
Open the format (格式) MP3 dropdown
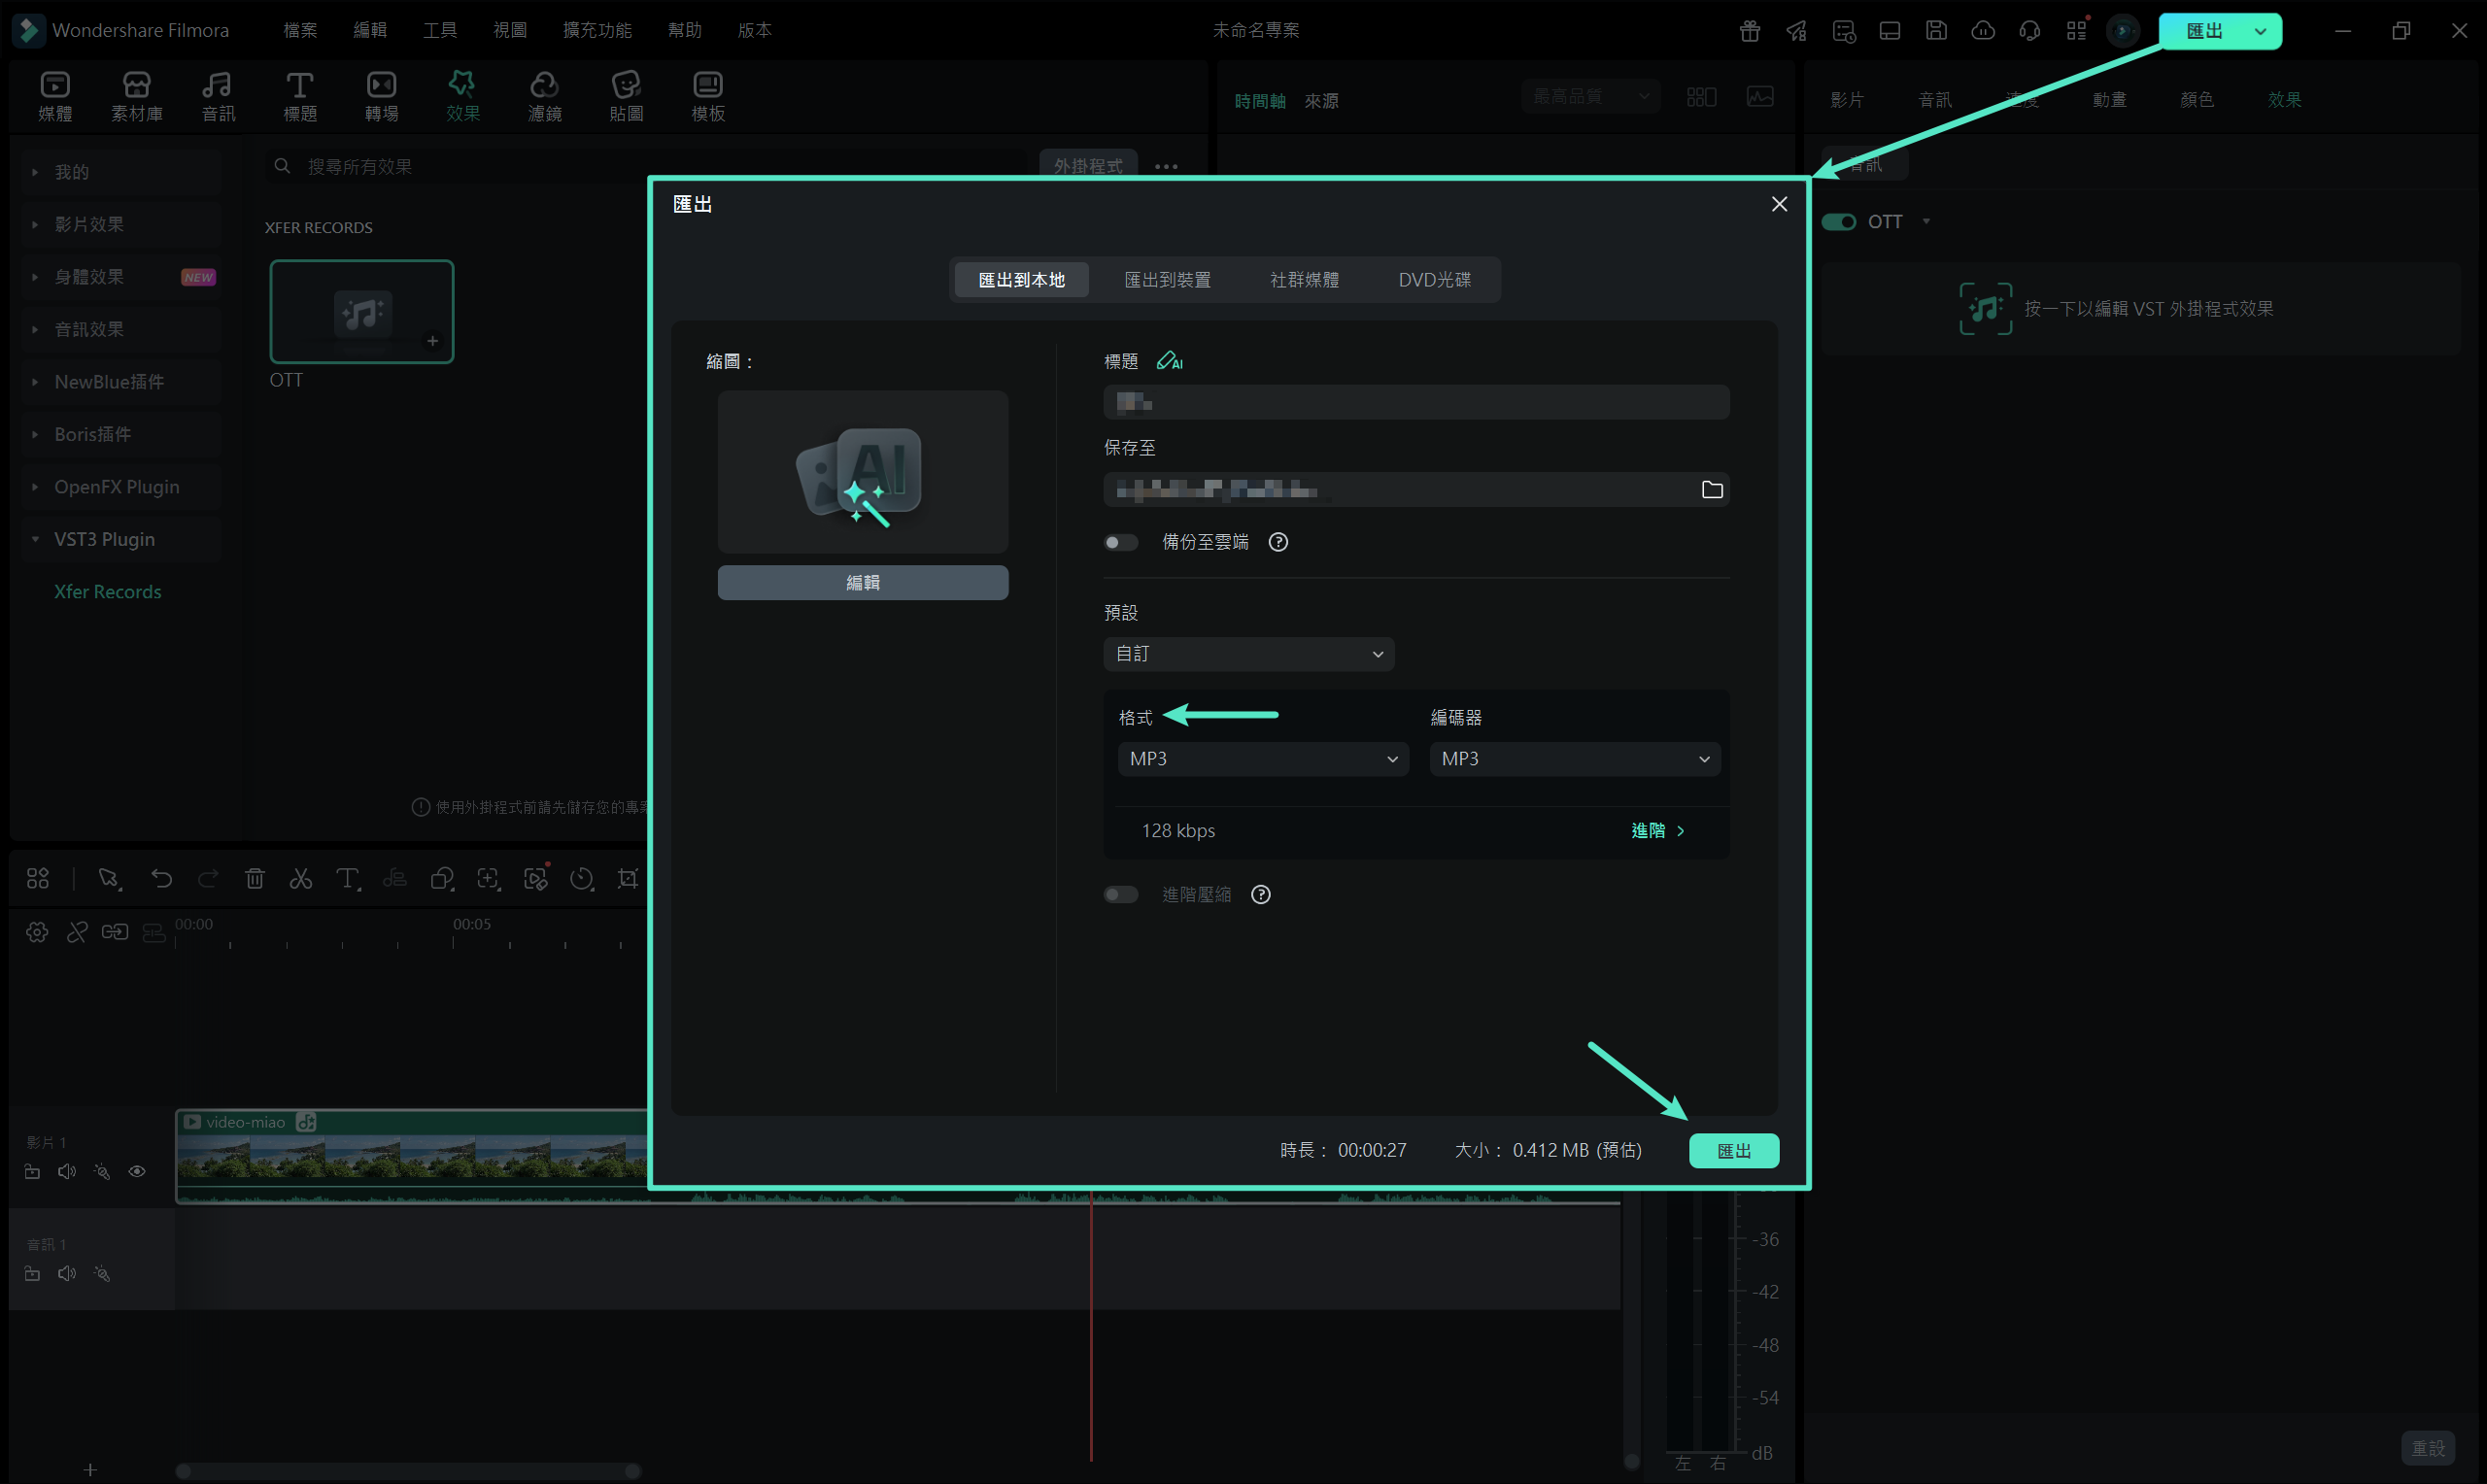(x=1262, y=759)
